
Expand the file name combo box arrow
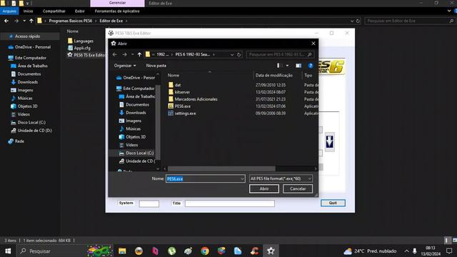pyautogui.click(x=242, y=178)
